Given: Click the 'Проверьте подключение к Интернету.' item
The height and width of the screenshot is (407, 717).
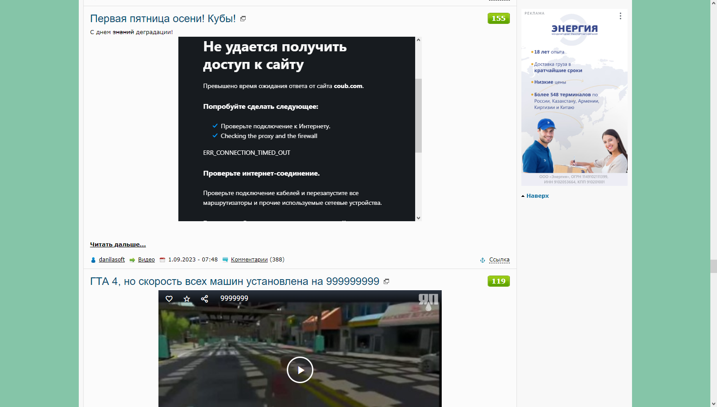Looking at the screenshot, I should pyautogui.click(x=276, y=127).
